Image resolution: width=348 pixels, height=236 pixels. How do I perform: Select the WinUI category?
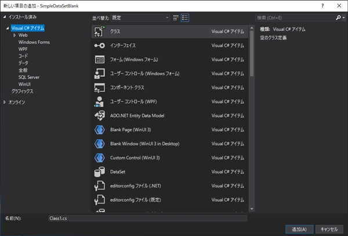pyautogui.click(x=24, y=84)
